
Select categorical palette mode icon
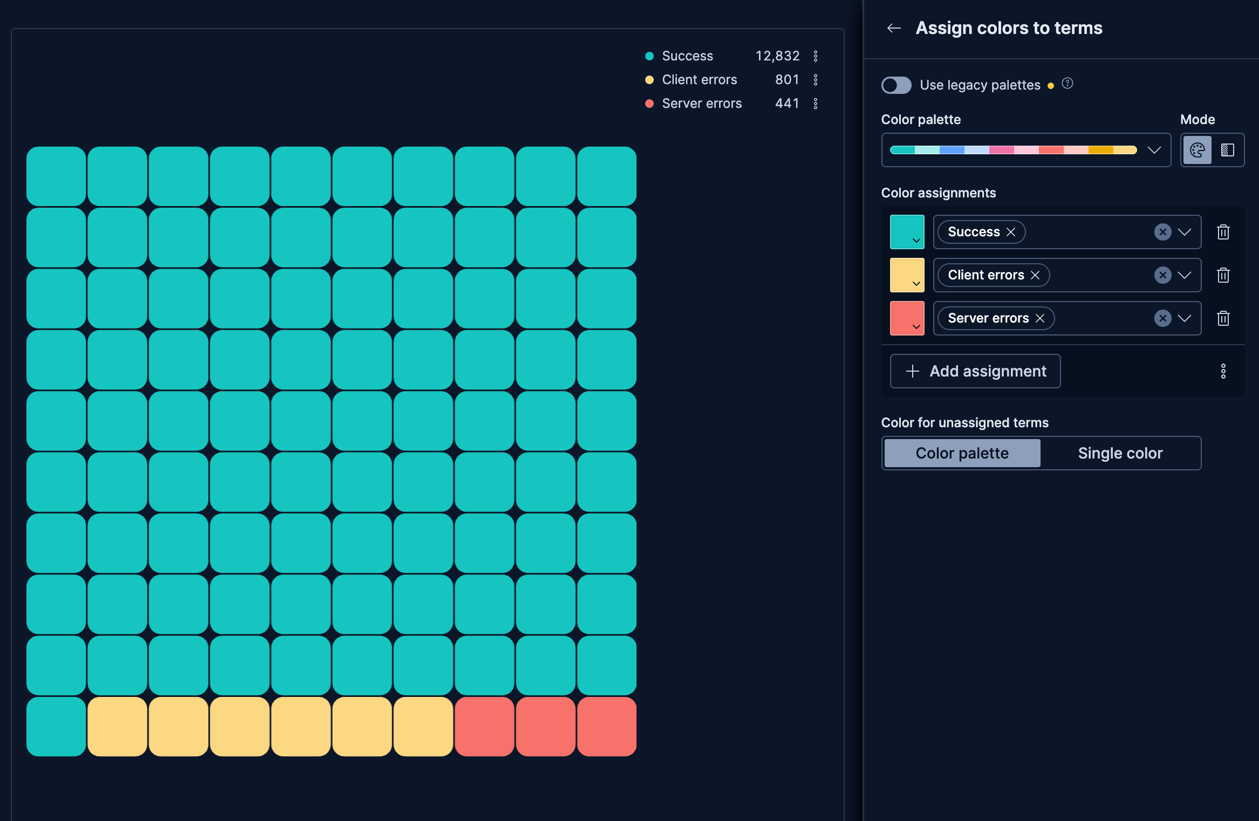pos(1196,150)
